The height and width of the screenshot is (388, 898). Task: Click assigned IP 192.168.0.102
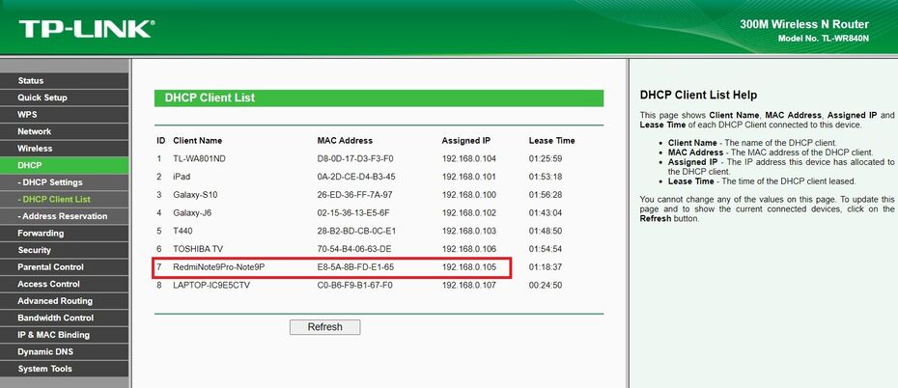pos(469,213)
